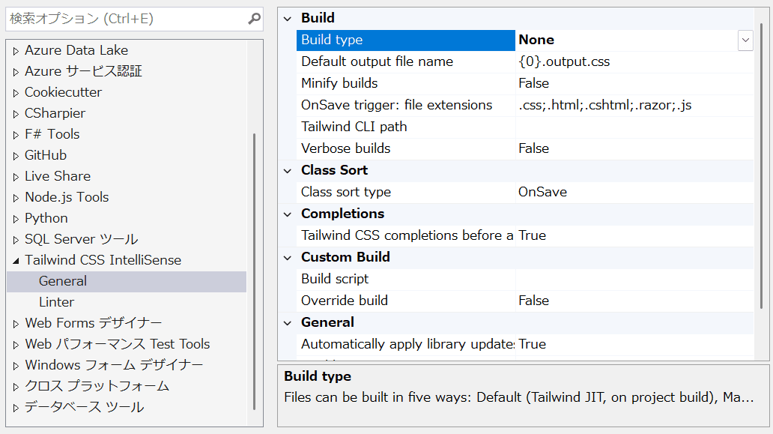Expand the Azure Data Lake node
Viewport: 773px width, 434px height.
(16, 51)
